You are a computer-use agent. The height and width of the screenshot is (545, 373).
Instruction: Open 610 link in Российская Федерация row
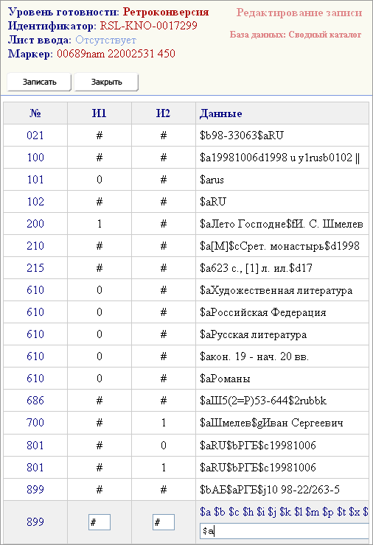35,312
